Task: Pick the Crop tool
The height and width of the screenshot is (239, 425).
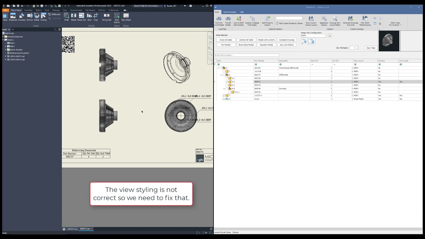Action: coord(96,17)
